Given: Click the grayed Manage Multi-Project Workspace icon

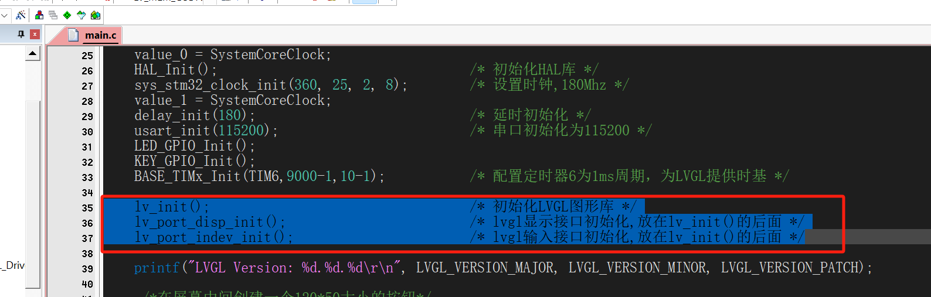Looking at the screenshot, I should 53,15.
